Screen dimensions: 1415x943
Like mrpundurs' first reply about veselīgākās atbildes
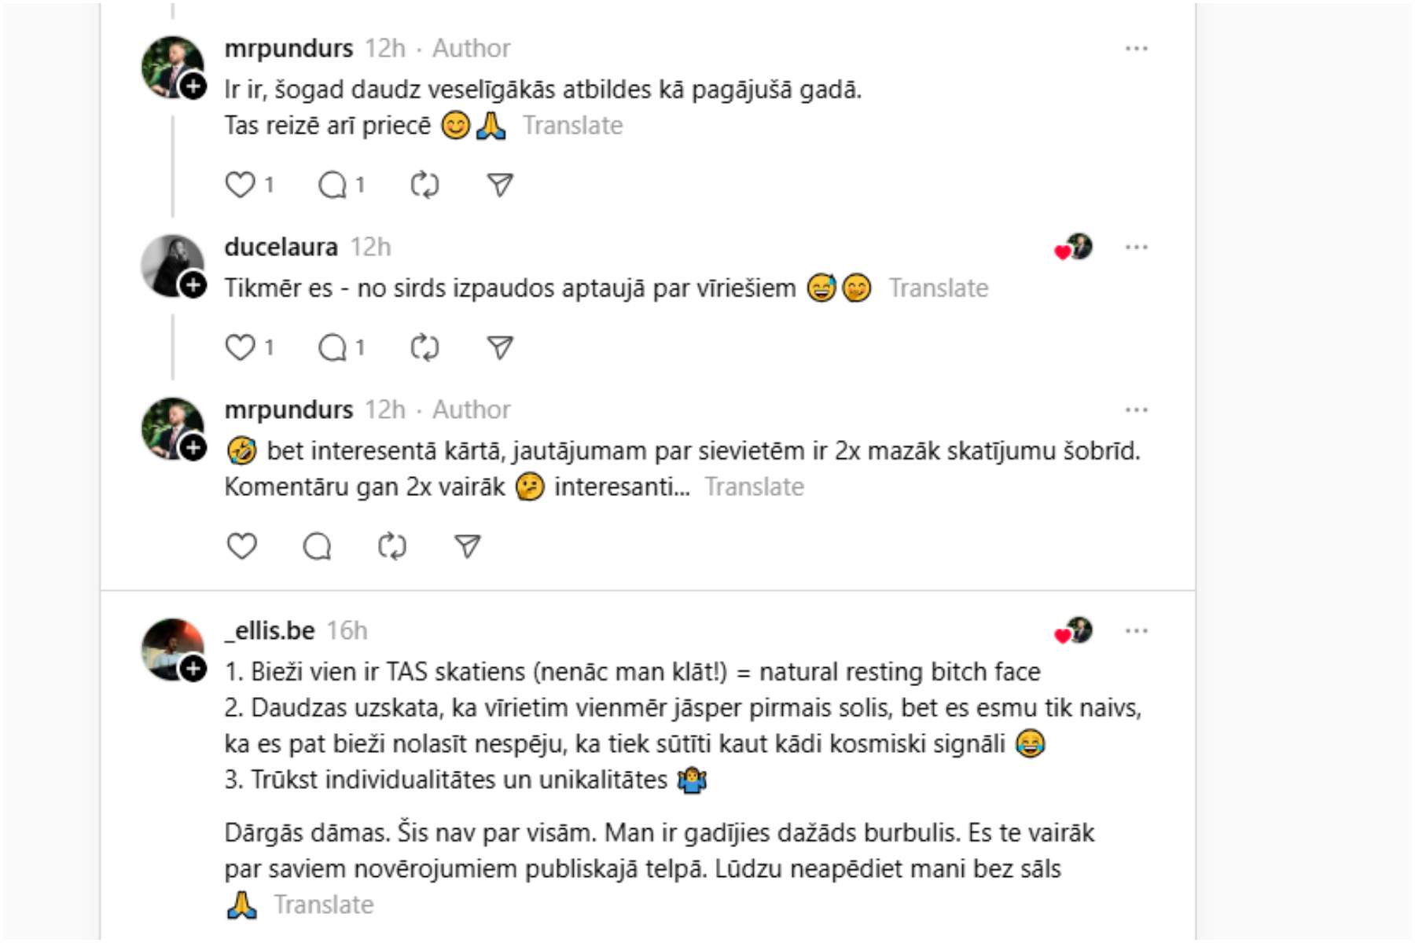pyautogui.click(x=240, y=185)
